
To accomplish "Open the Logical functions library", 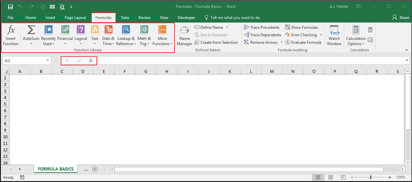I will pos(81,36).
